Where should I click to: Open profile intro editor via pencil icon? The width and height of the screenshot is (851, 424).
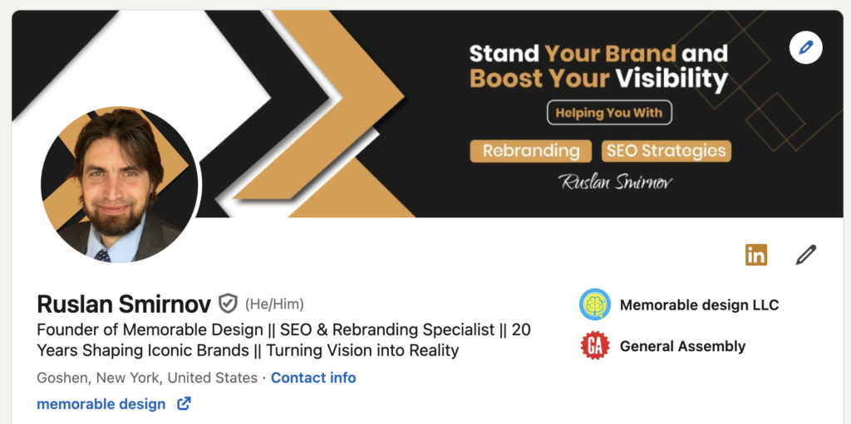805,255
